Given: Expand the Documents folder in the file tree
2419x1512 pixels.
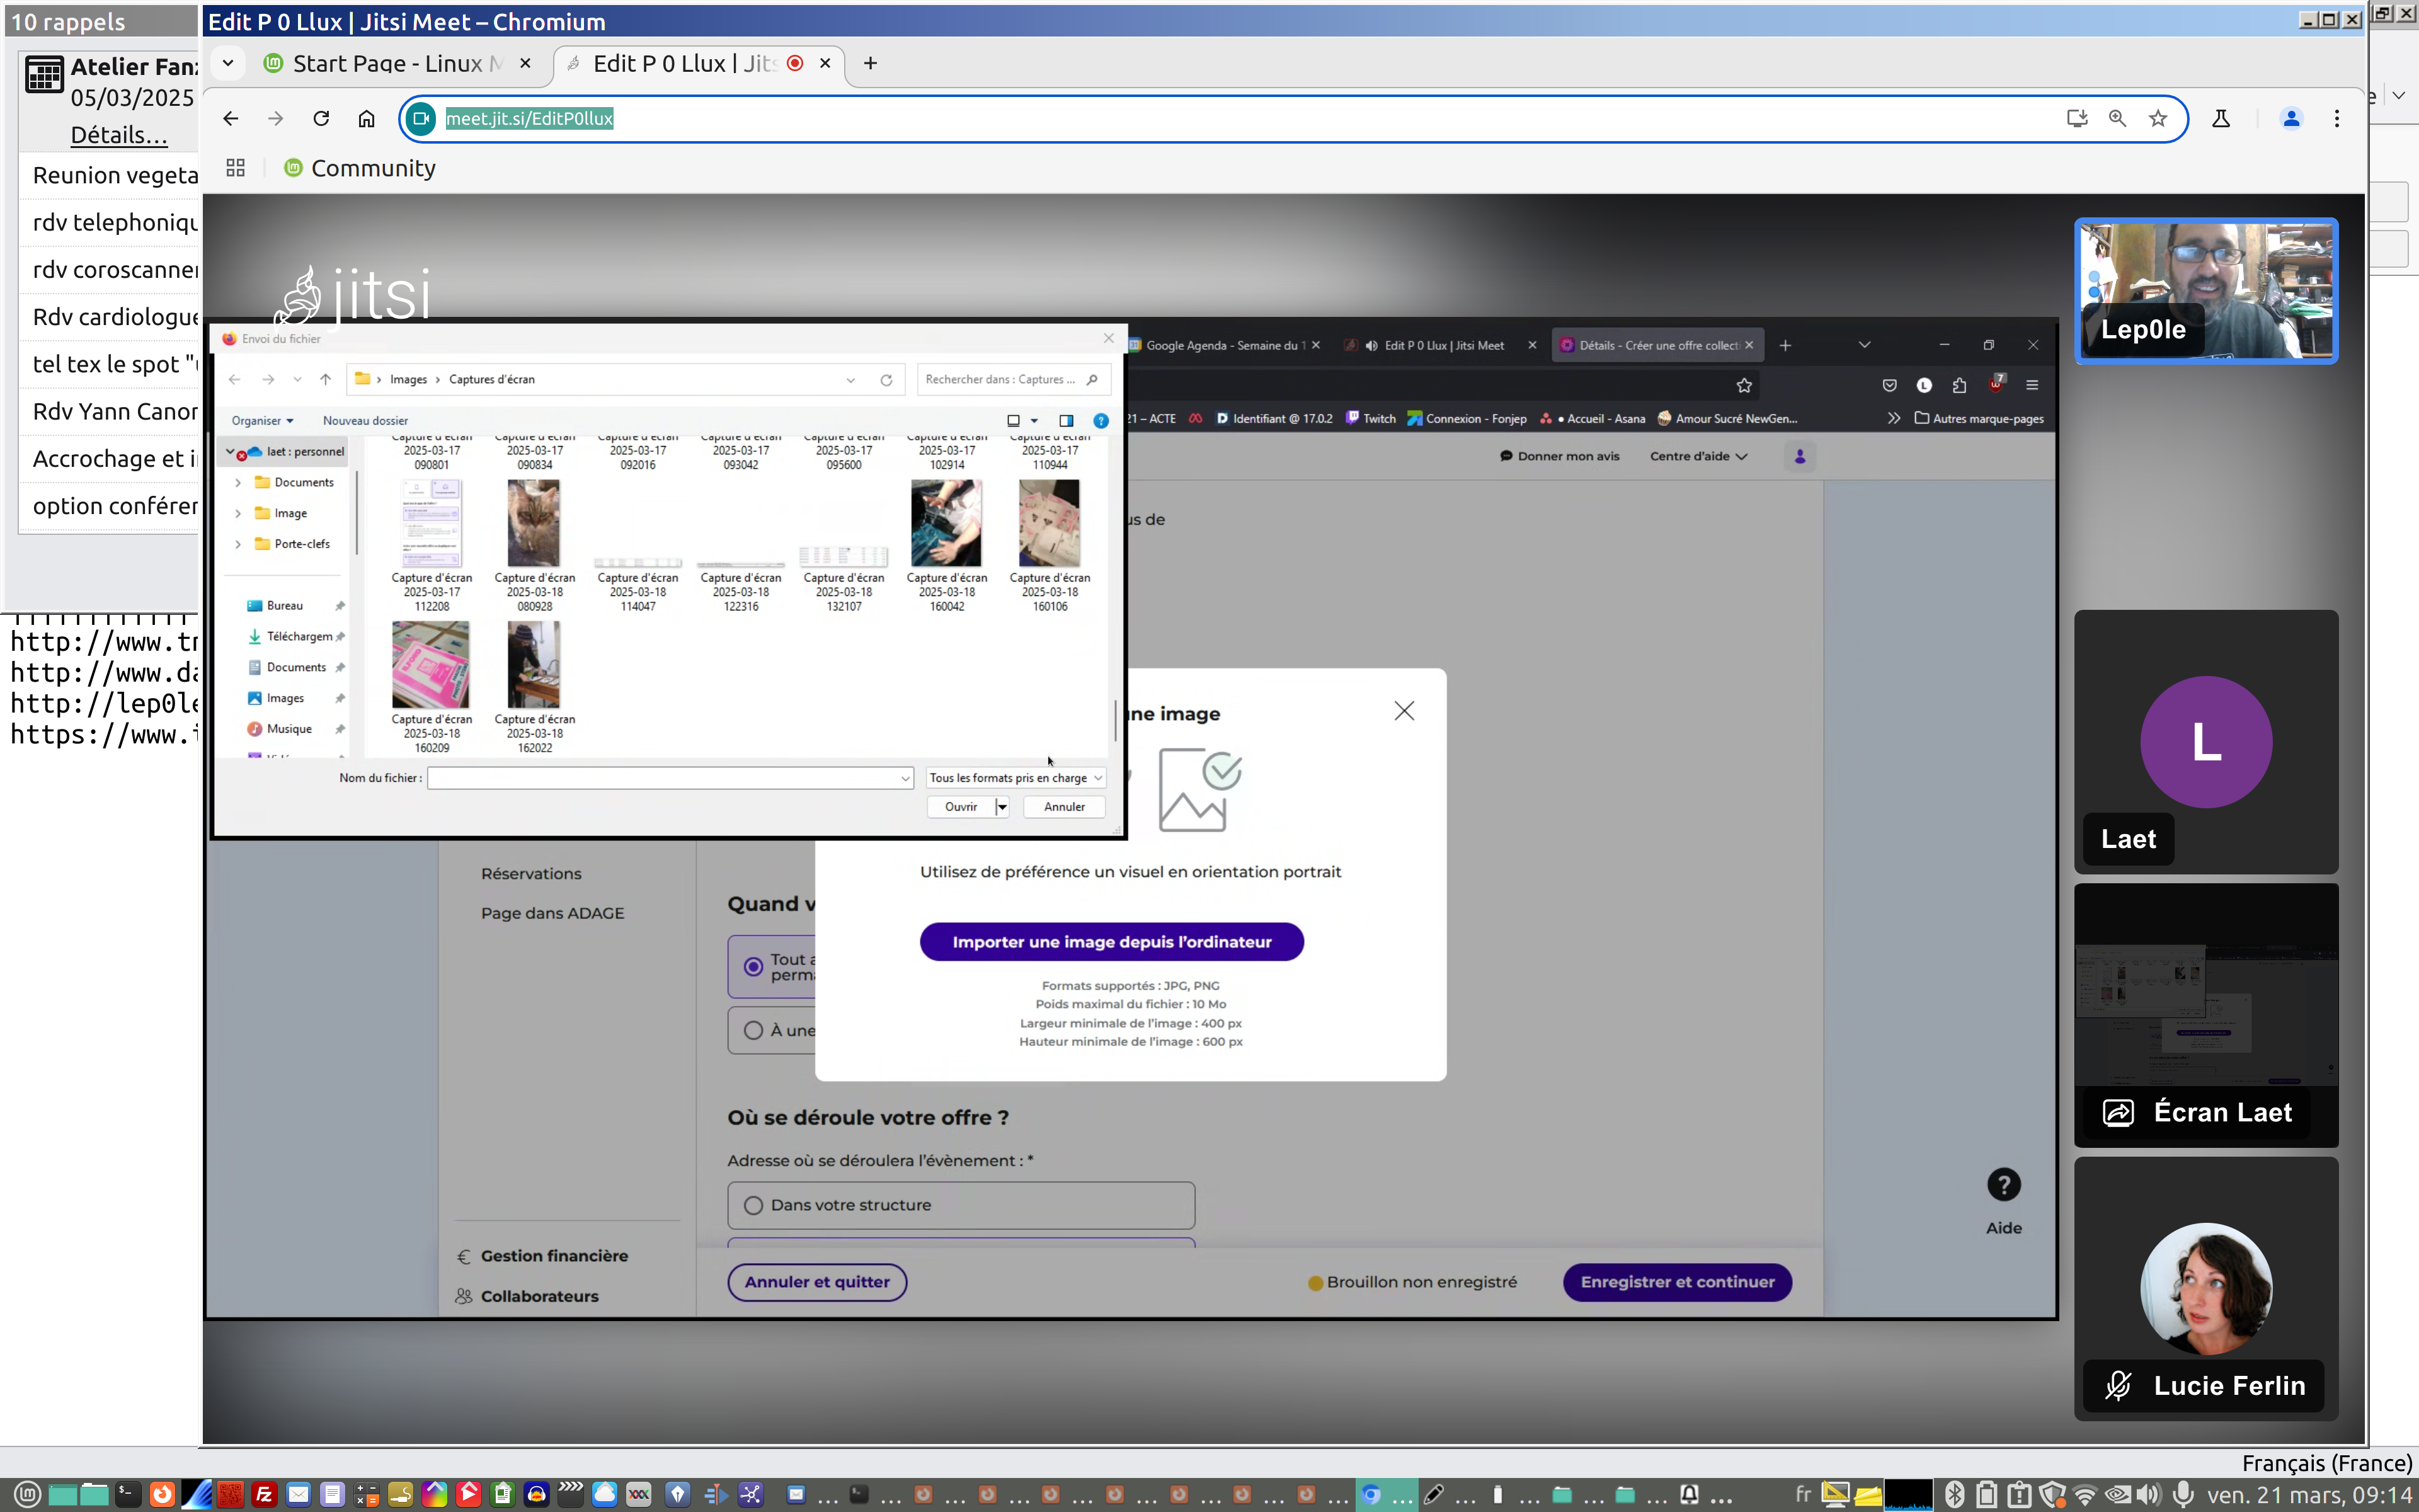Looking at the screenshot, I should 238,482.
